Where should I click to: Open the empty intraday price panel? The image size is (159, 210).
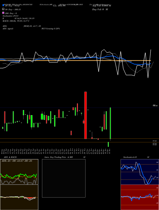coord(64,178)
